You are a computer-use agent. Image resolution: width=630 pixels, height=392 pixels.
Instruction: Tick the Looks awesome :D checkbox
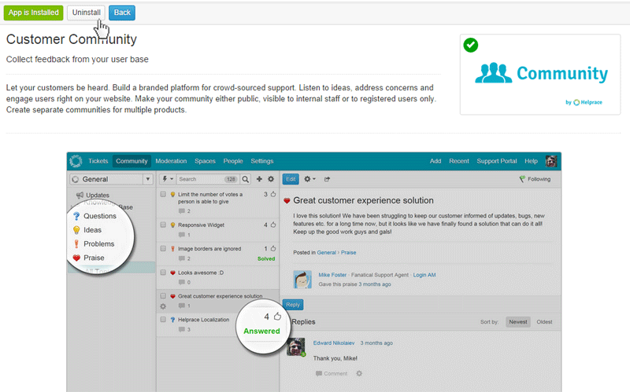[x=163, y=273]
